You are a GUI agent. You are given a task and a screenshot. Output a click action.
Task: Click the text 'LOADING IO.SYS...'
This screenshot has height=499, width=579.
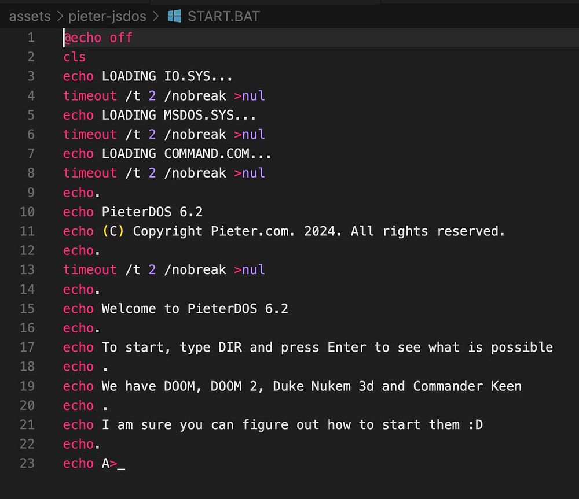click(x=167, y=76)
